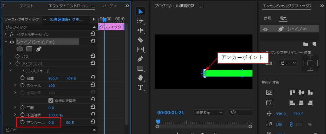Toggle eye for シェイプ effect in Effect Controls
The width and height of the screenshot is (326, 134).
pyautogui.click(x=12, y=42)
